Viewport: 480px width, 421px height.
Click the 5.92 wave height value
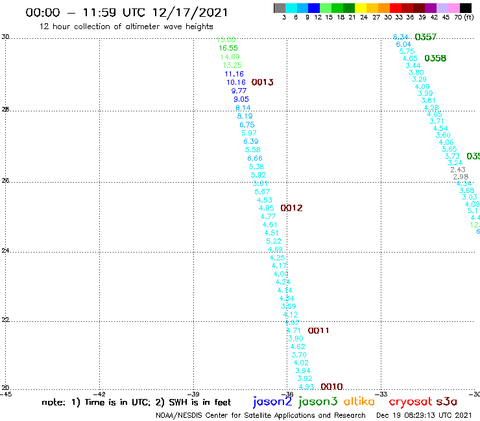258,175
